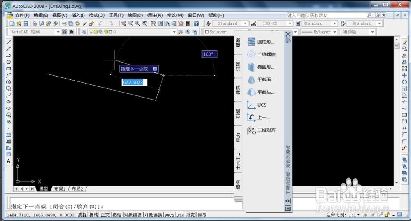Click the 模型 button in status bar
The width and height of the screenshot is (411, 221).
pyautogui.click(x=202, y=215)
